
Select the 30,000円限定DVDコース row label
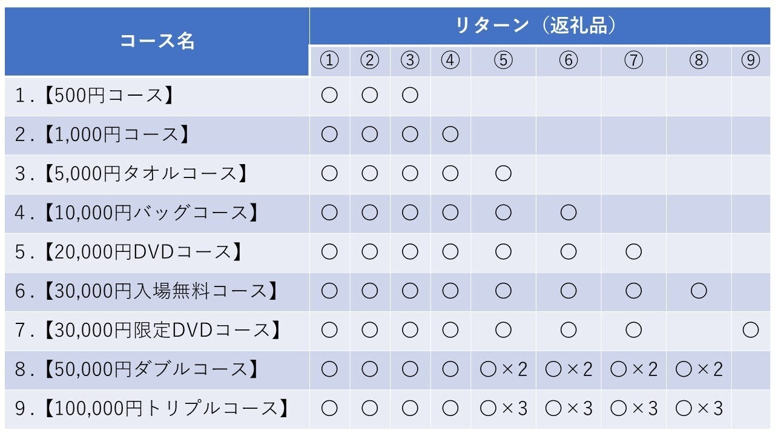coord(150,330)
